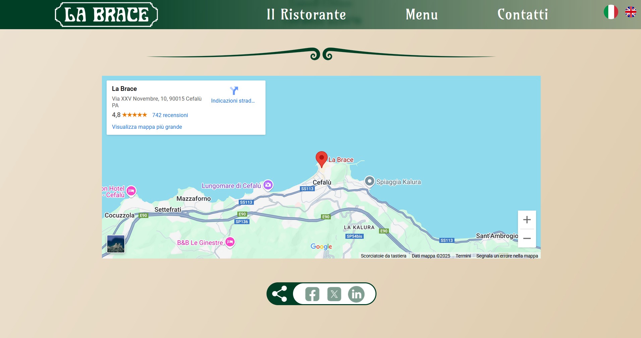Click the share icon in the social bar
Screen dimensions: 641x338
coord(280,294)
